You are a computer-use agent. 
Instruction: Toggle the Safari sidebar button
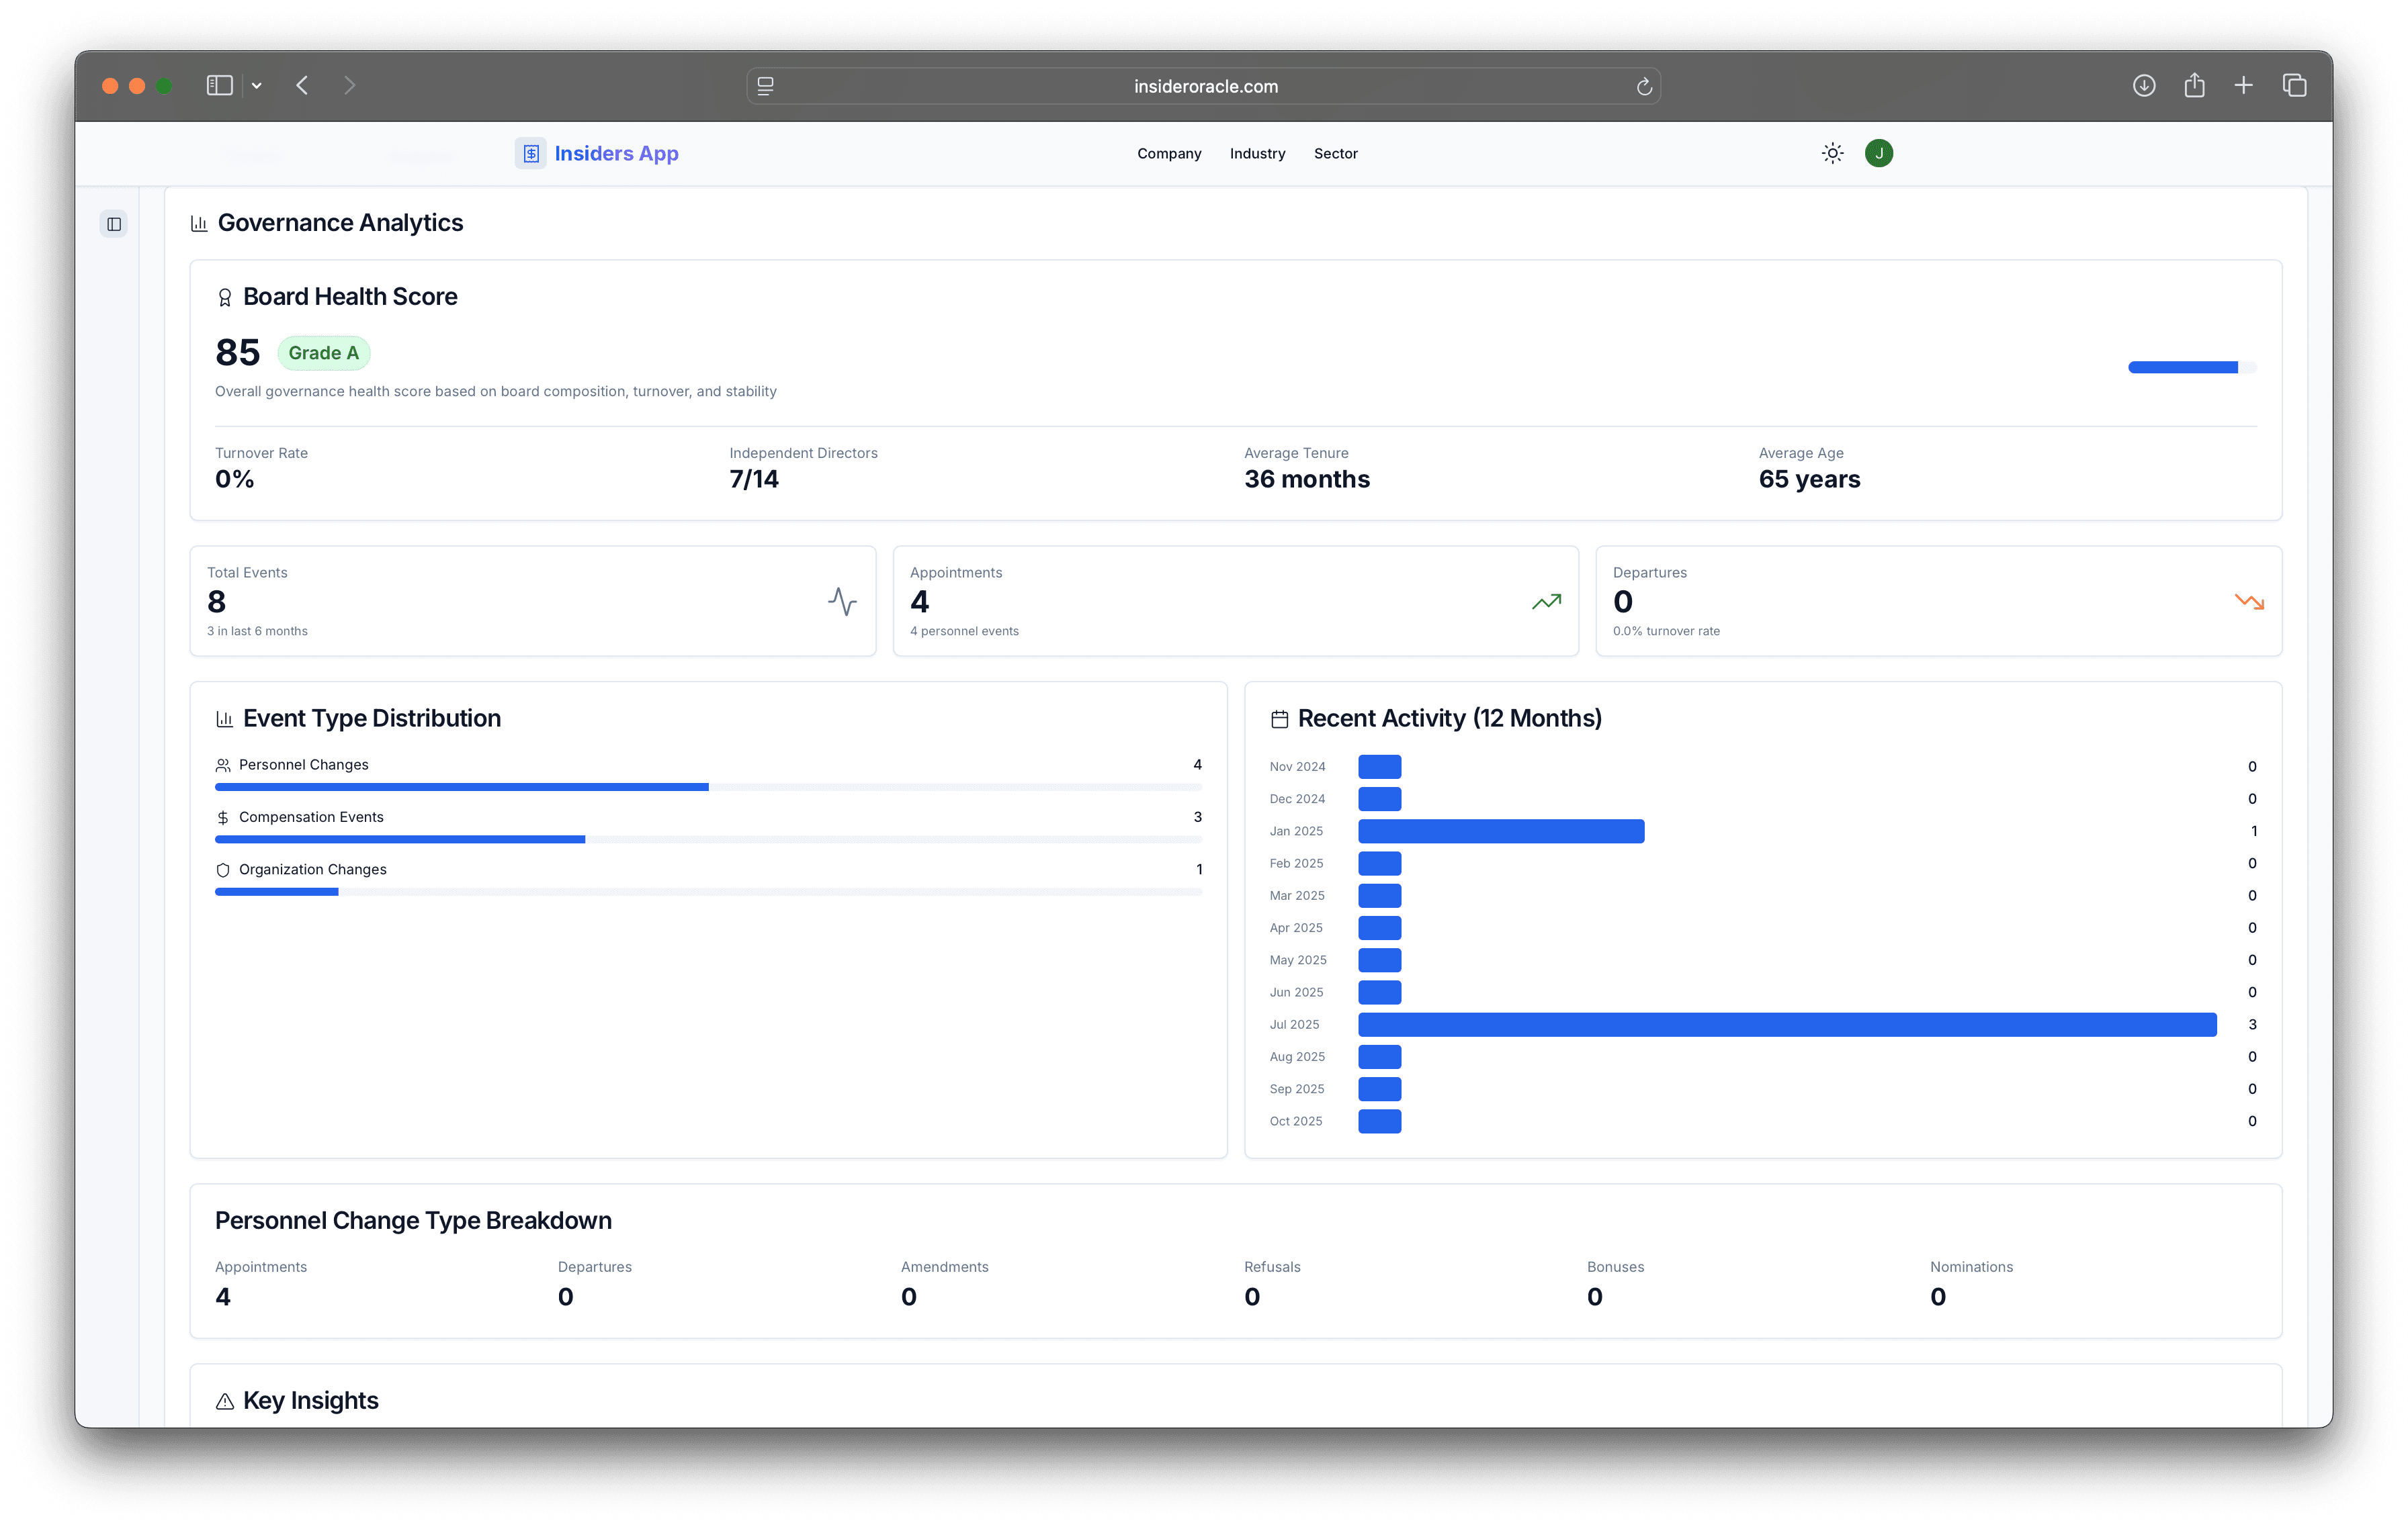(219, 86)
